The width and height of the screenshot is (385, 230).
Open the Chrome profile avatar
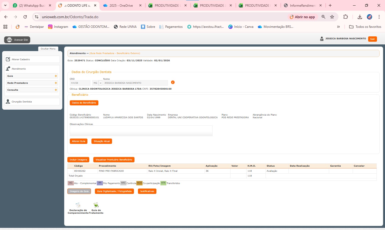pyautogui.click(x=369, y=17)
